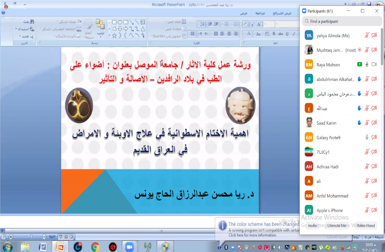Open Google Chrome from the taskbar

pyautogui.click(x=95, y=246)
